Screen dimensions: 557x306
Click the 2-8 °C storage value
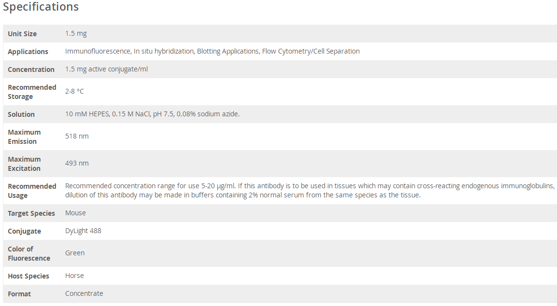coord(74,91)
